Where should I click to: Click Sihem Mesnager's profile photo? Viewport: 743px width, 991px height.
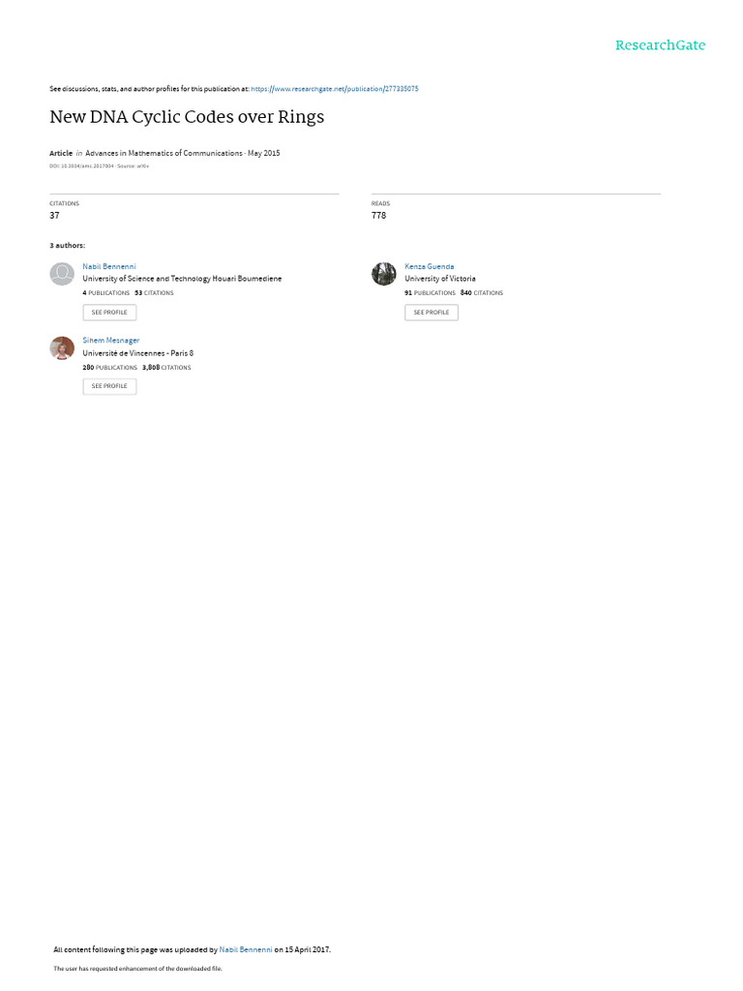62,347
